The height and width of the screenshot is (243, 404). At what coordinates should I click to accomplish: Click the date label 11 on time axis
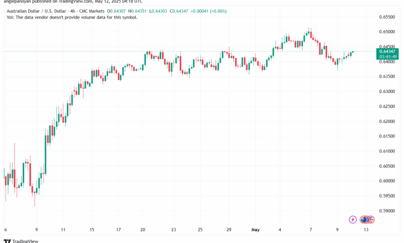(x=63, y=230)
